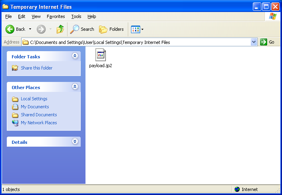282x195 pixels.
Task: Open the address bar dropdown arrow
Action: point(254,42)
